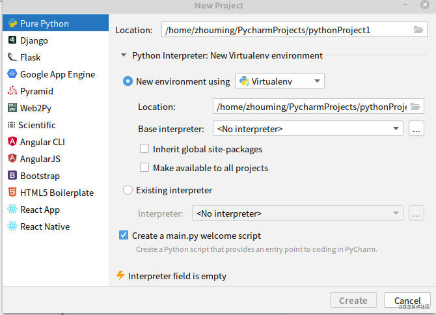Select React Native project type

(44, 226)
